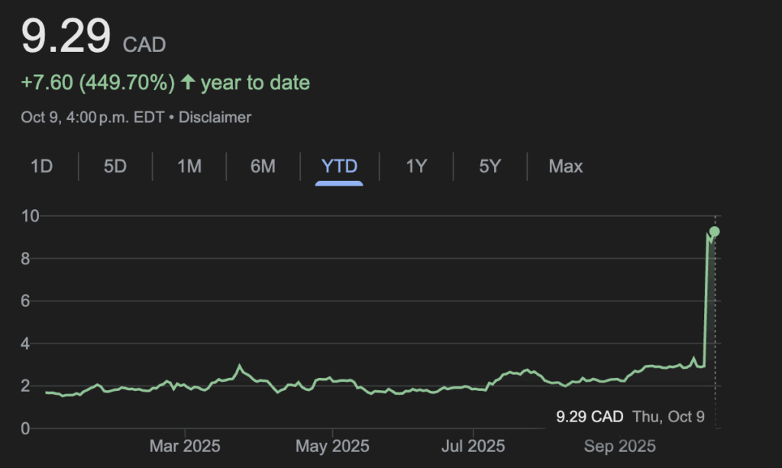Select the 5Y time range tab
The height and width of the screenshot is (468, 782).
pyautogui.click(x=490, y=166)
